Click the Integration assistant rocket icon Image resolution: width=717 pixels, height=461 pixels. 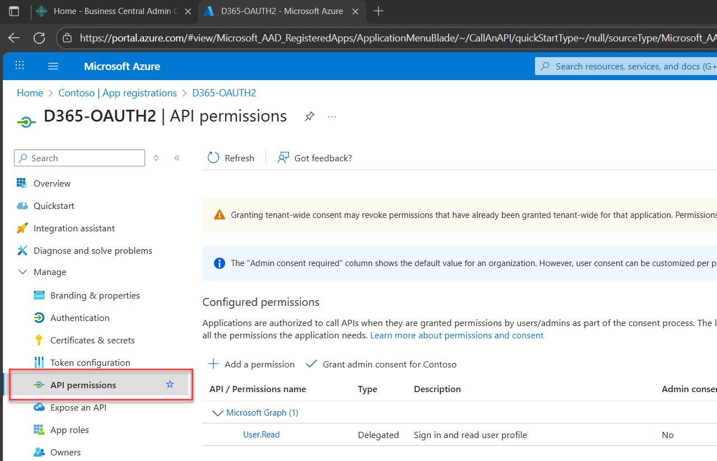point(22,228)
